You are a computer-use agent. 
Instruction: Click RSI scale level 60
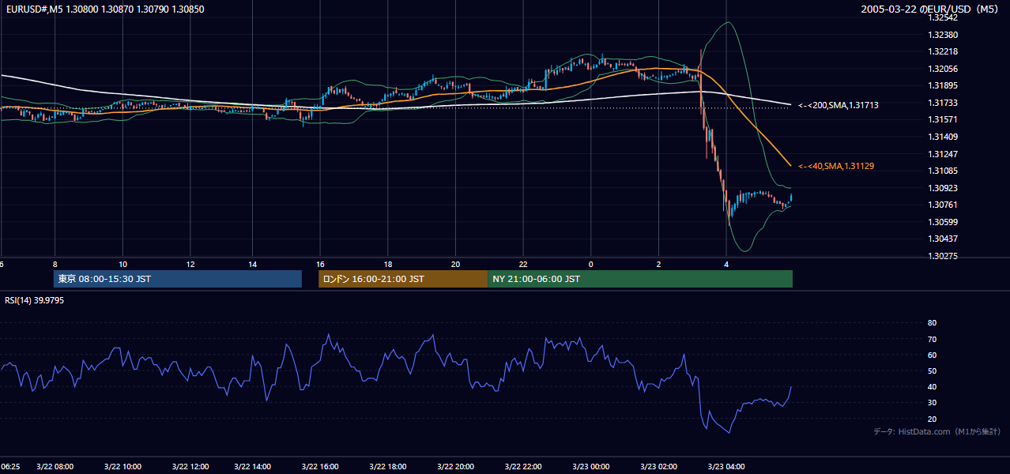pyautogui.click(x=932, y=355)
